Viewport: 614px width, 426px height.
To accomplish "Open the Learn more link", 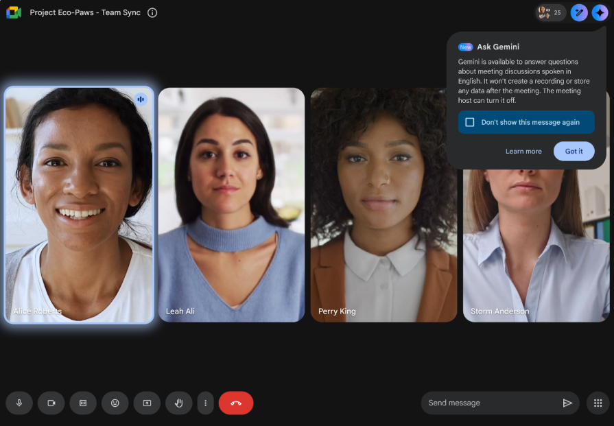I will coord(523,151).
